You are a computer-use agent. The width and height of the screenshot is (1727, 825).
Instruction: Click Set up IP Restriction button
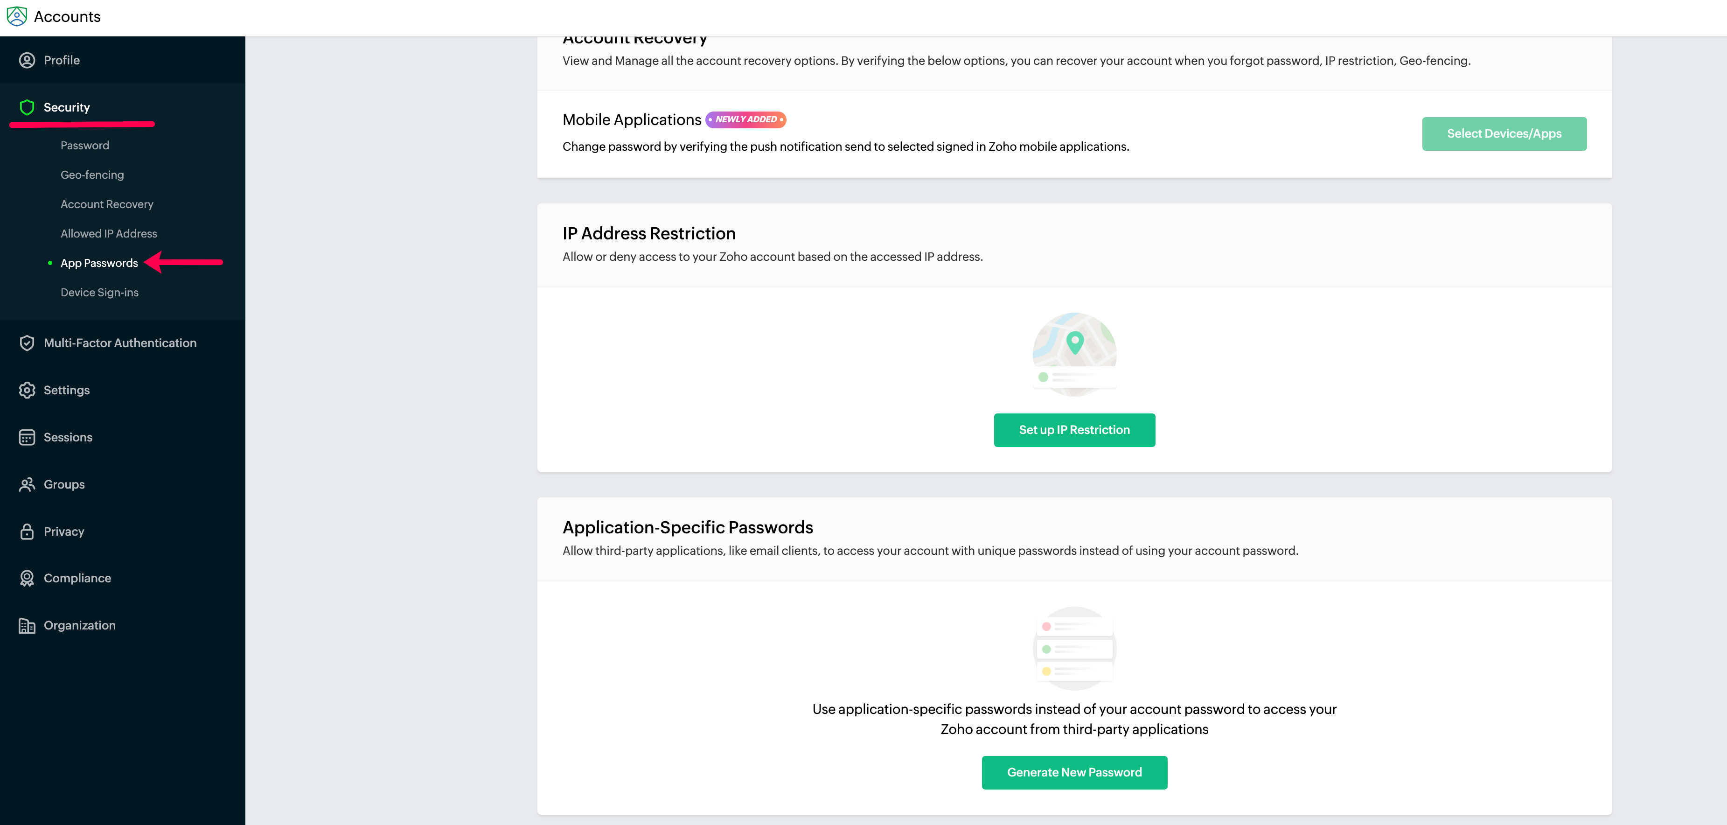click(x=1074, y=430)
